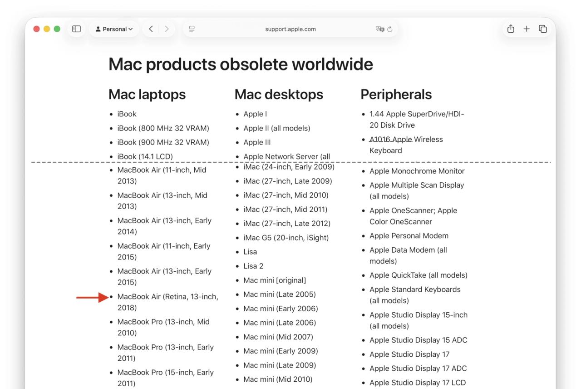581x389 pixels.
Task: Select Mac mini (Early 2006)
Action: click(281, 309)
